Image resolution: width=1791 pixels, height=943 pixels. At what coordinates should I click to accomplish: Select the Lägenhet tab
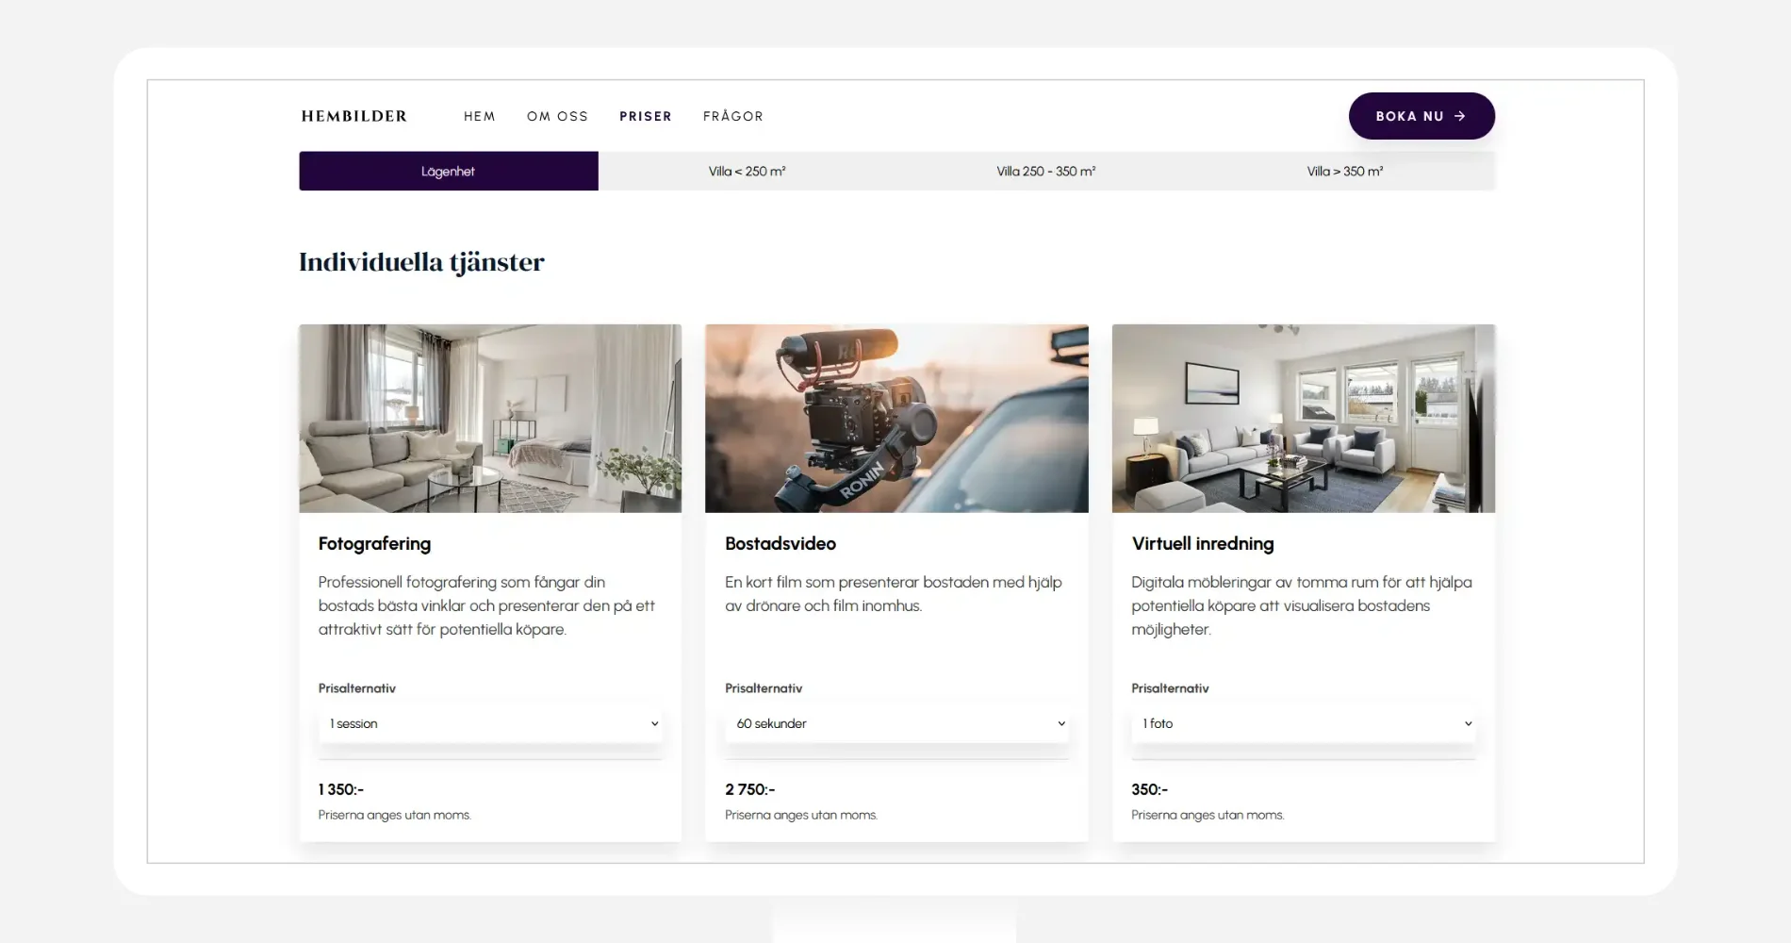point(449,171)
